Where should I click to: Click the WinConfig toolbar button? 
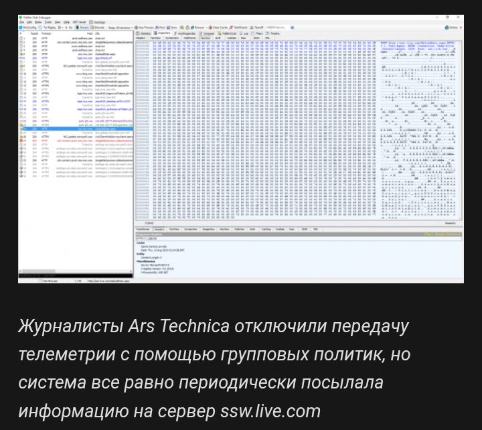(27, 27)
